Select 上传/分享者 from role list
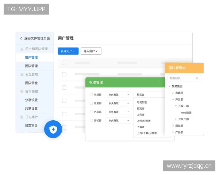 143,121
